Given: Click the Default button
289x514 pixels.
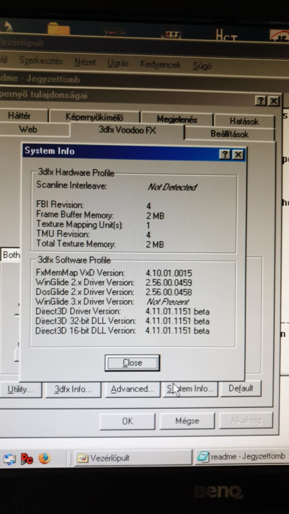Looking at the screenshot, I should (x=241, y=388).
